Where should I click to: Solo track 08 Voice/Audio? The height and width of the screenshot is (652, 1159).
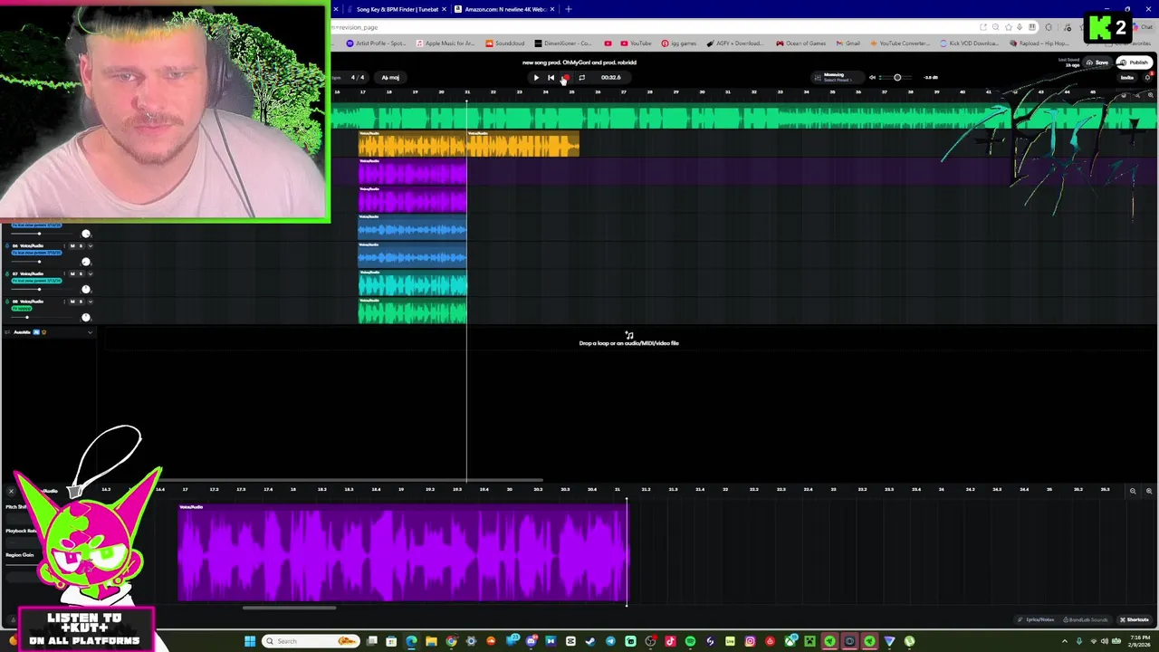(81, 302)
